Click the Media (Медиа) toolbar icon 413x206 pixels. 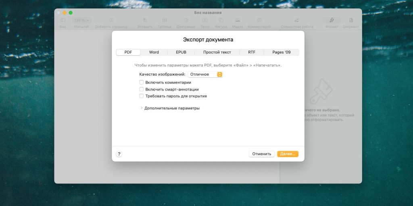pos(238,20)
